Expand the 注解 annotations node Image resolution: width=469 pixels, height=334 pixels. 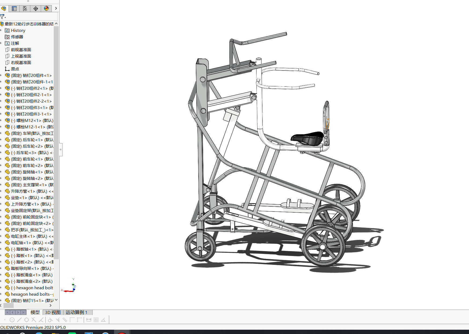tap(1, 43)
